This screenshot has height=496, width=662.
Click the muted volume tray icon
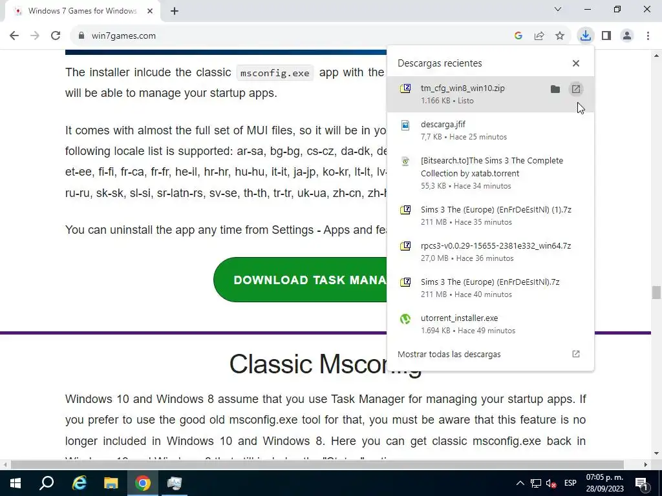pyautogui.click(x=551, y=483)
